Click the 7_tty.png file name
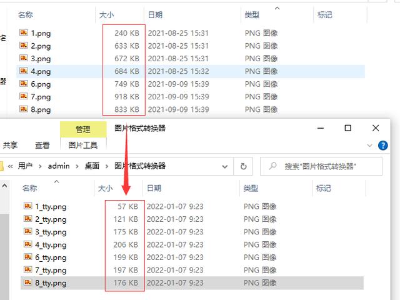 coord(51,270)
